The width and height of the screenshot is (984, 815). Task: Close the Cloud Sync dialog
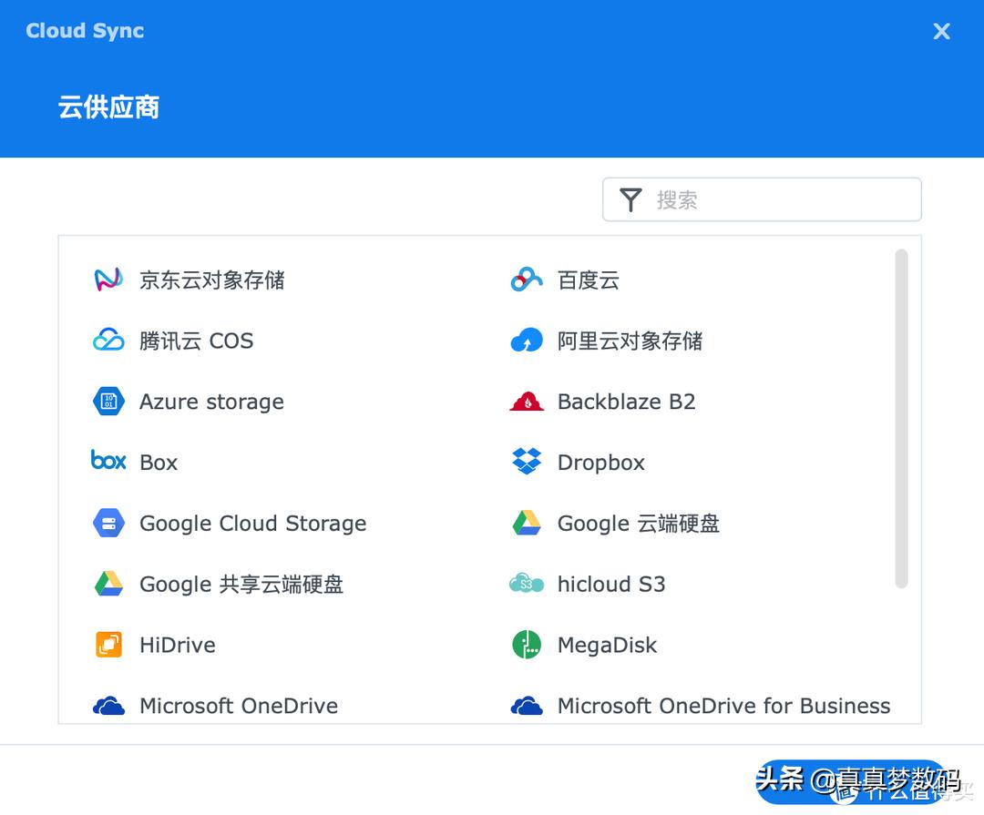(941, 31)
